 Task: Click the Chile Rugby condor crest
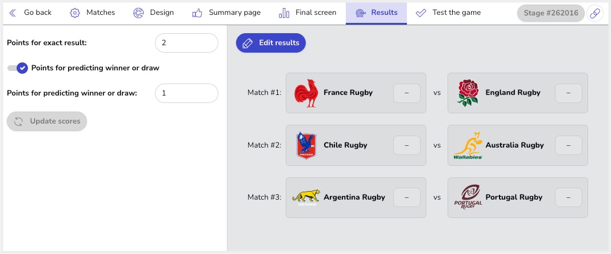pyautogui.click(x=306, y=145)
